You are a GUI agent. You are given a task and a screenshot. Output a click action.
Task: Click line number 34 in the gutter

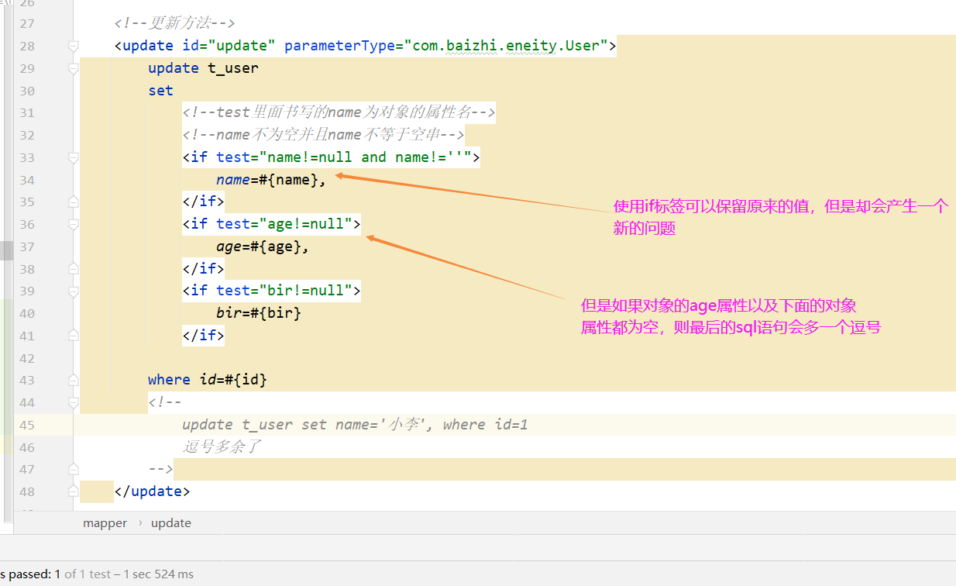(26, 180)
